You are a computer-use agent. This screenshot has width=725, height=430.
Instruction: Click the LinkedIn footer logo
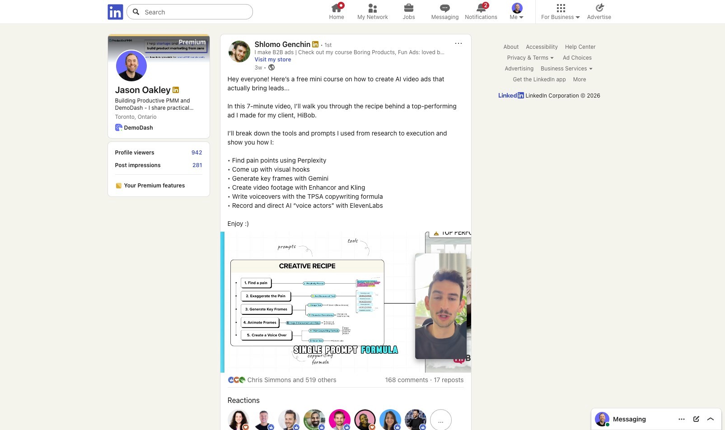511,95
